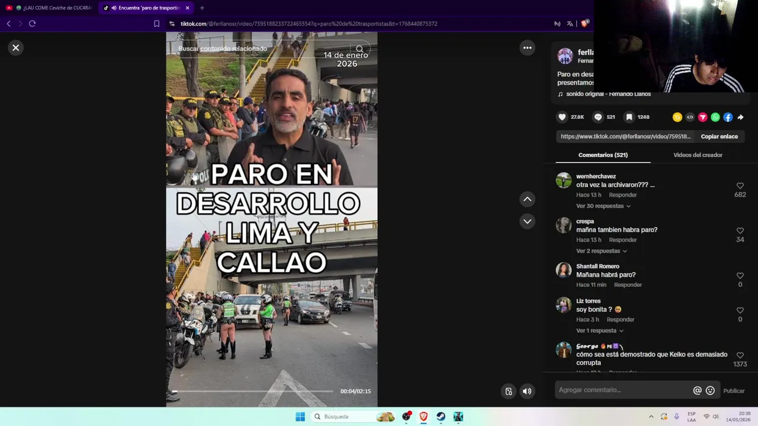This screenshot has height=426, width=758.
Task: Like wernherchavez's comment
Action: [740, 186]
